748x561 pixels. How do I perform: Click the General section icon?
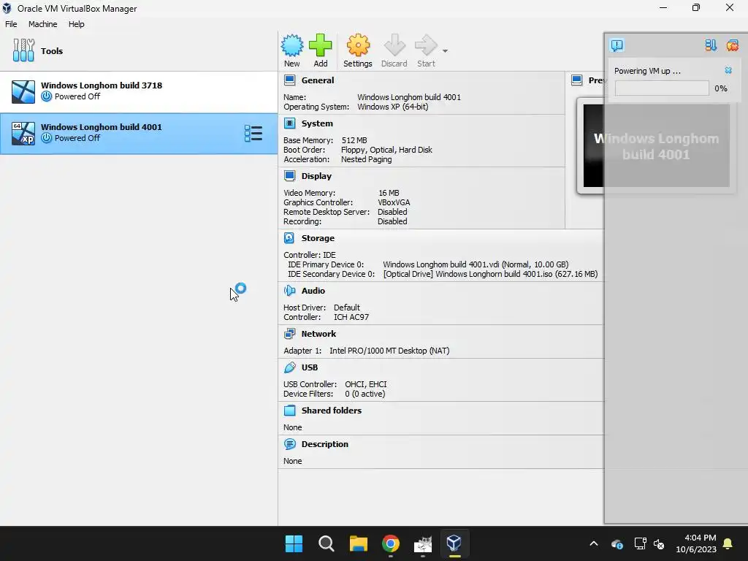(289, 80)
